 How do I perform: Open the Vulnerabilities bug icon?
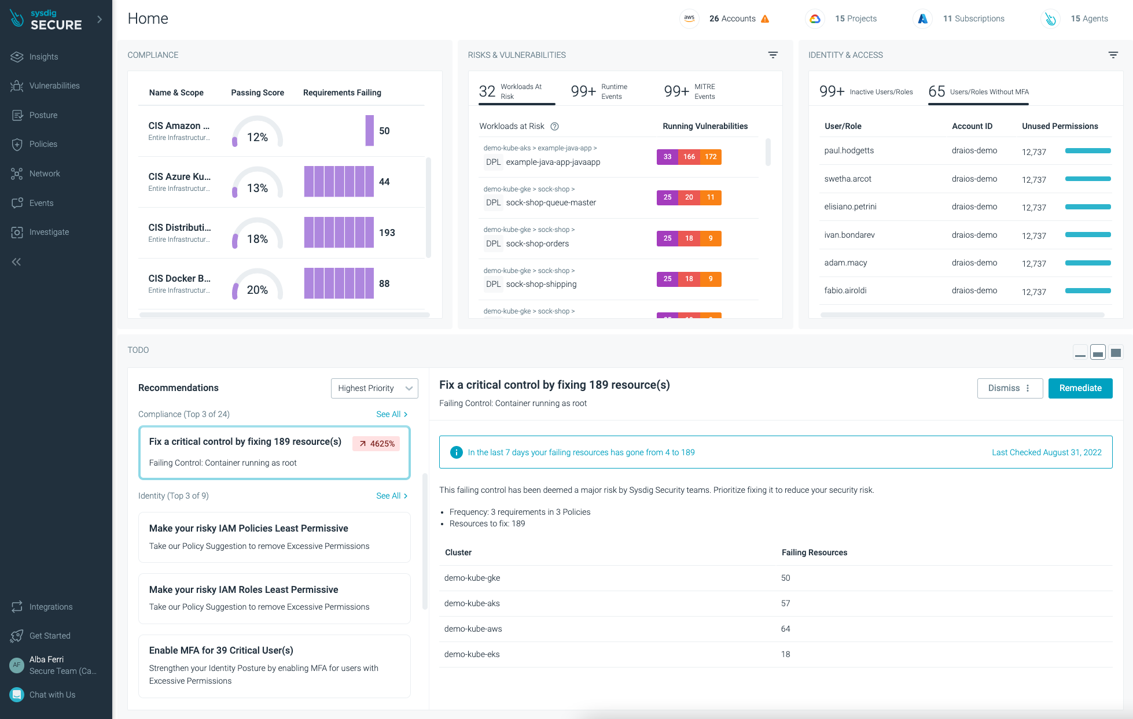(17, 86)
